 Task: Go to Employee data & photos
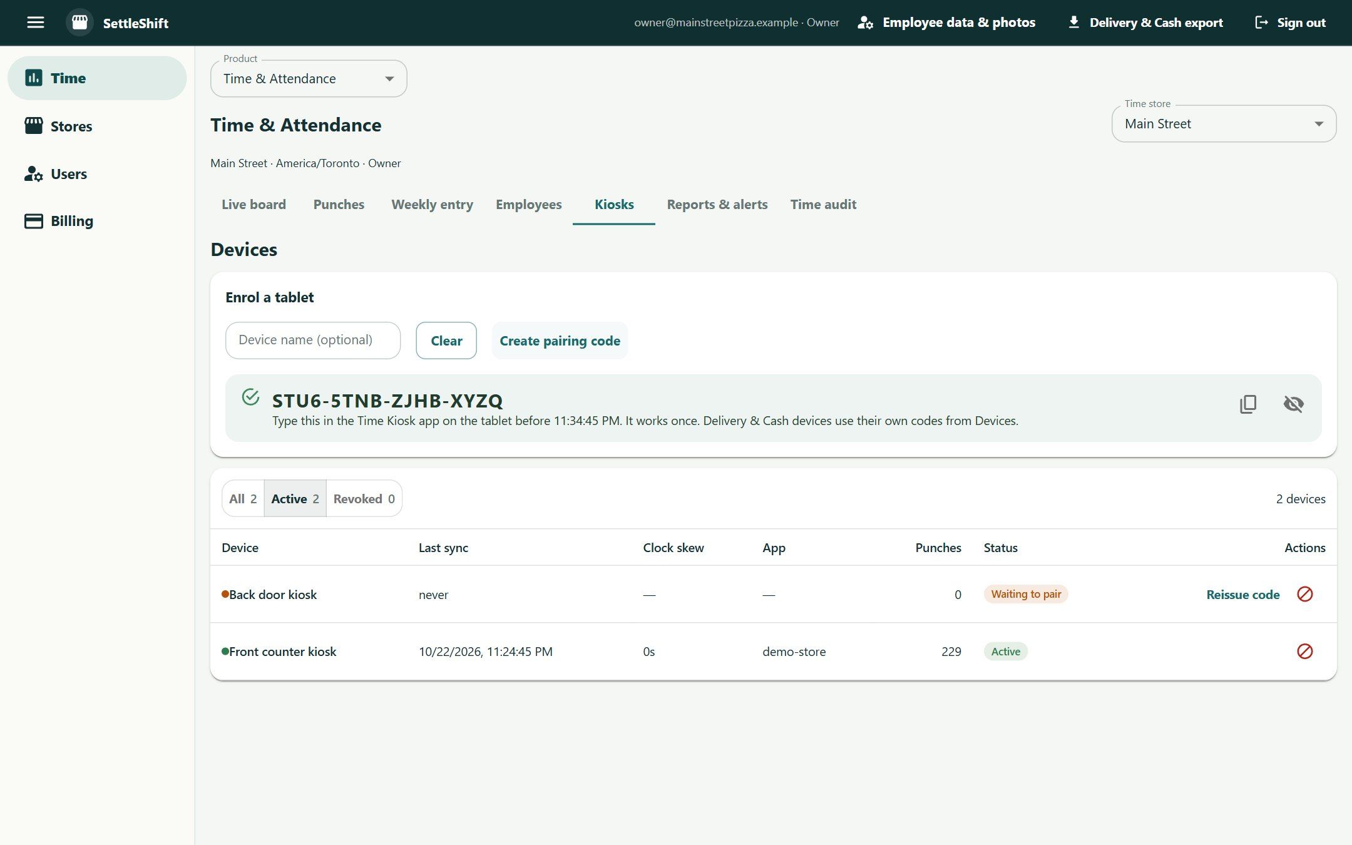946,23
